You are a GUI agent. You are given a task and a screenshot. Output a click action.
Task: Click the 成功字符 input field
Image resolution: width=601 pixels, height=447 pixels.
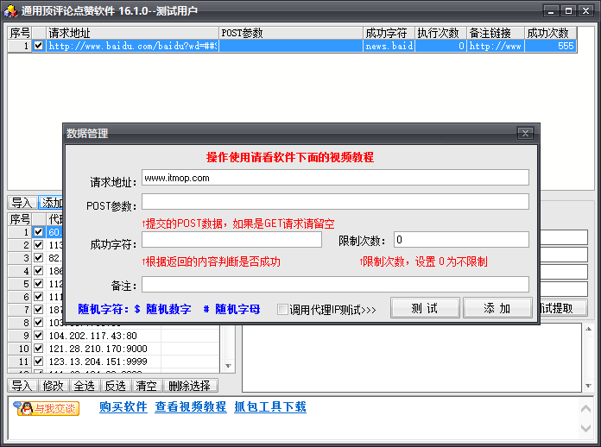point(231,240)
